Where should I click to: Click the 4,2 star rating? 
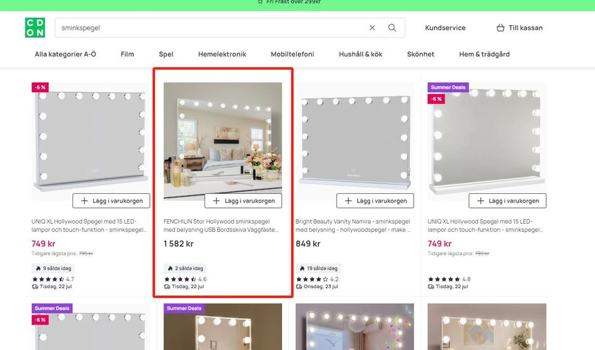(317, 279)
